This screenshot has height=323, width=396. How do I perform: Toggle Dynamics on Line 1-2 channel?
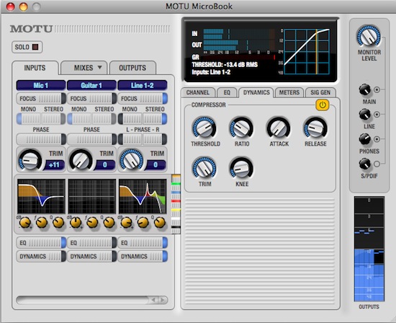click(x=143, y=256)
